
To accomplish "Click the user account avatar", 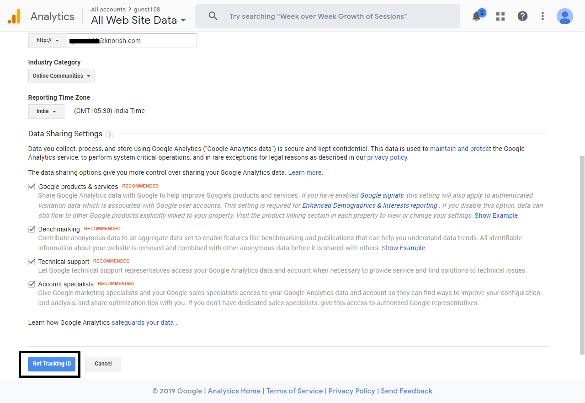I will 565,16.
